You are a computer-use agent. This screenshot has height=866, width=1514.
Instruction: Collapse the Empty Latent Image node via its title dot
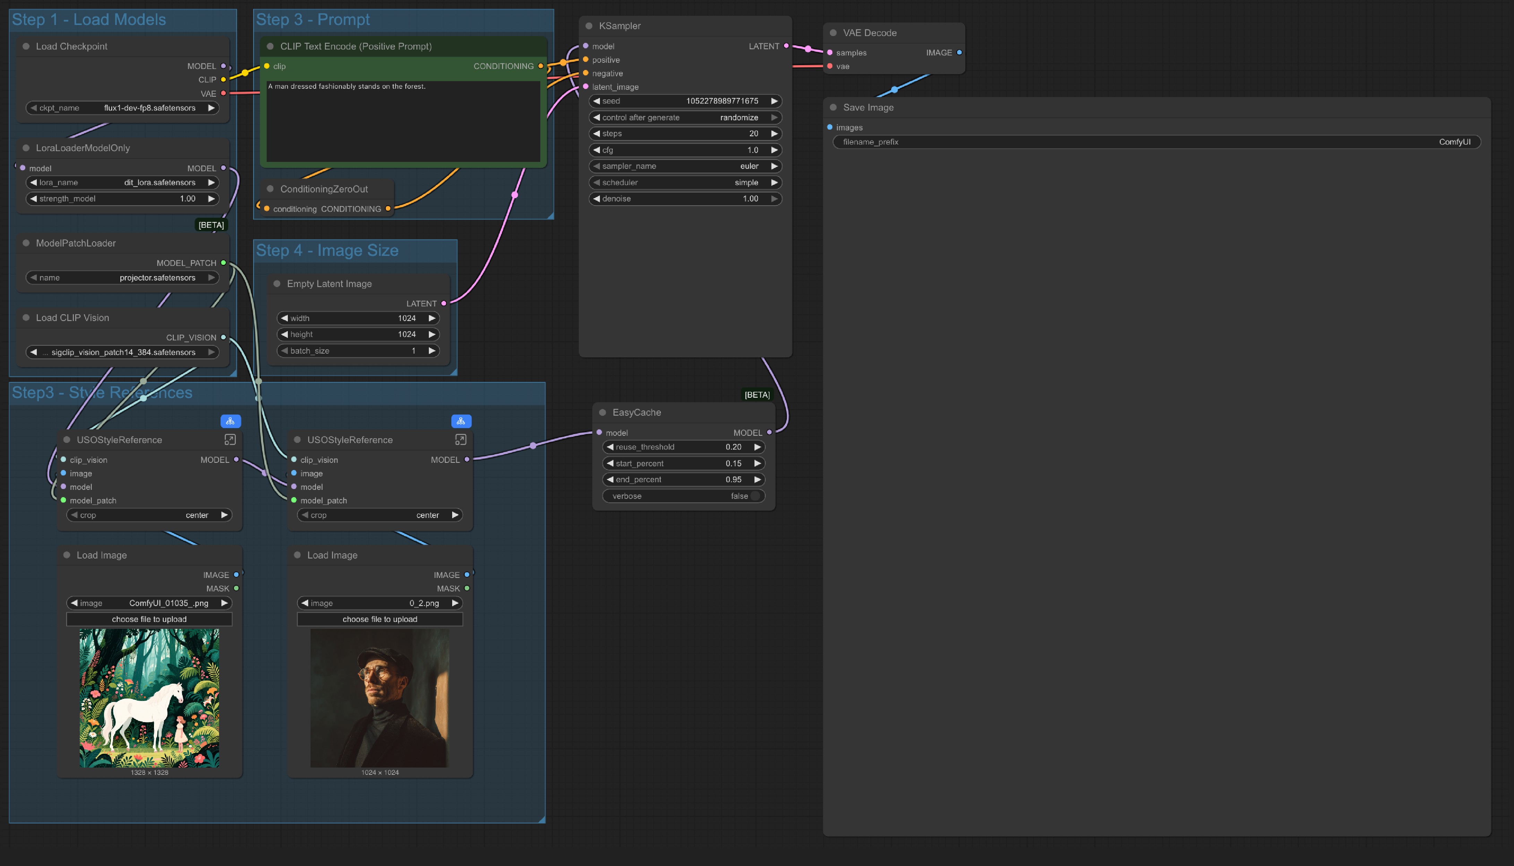277,284
